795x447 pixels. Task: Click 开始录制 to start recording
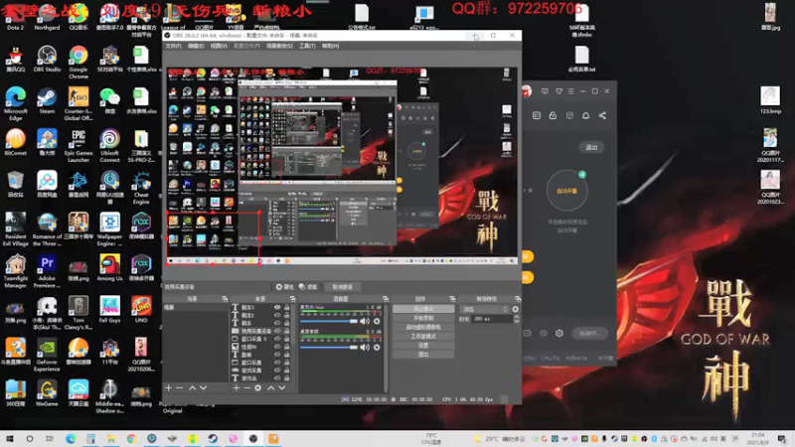423,318
